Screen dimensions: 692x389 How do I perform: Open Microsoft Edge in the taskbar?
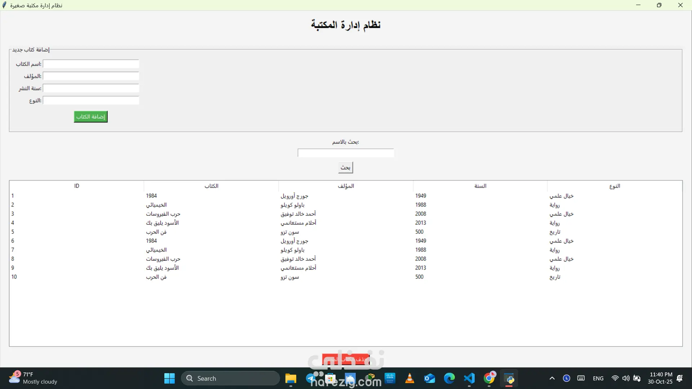pos(449,379)
